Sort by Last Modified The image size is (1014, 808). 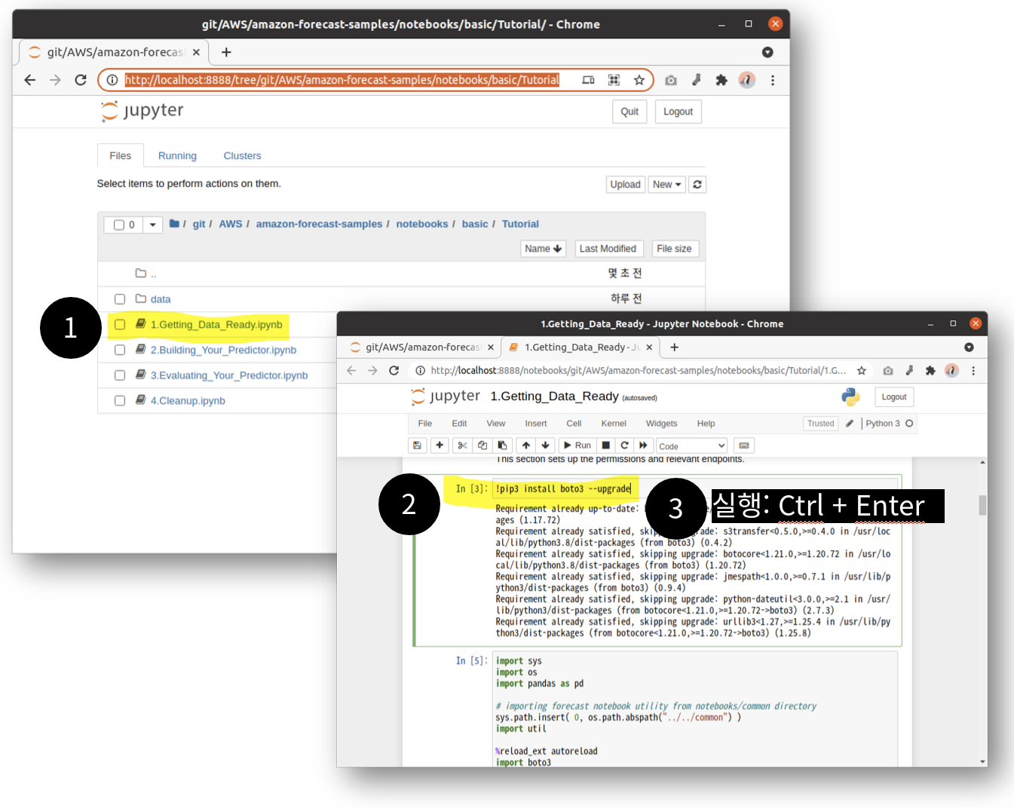(608, 249)
